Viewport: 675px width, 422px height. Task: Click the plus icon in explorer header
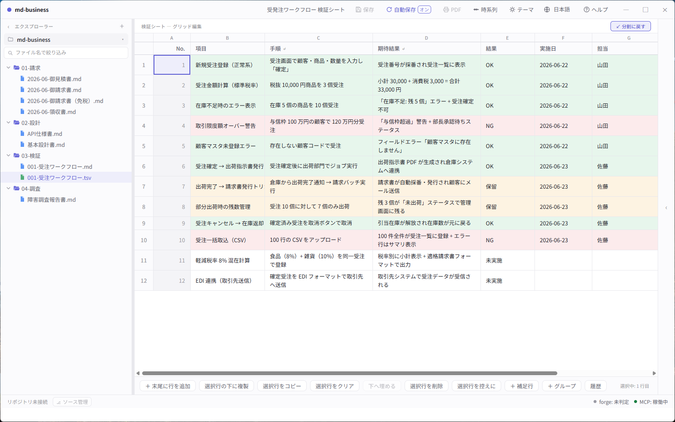click(122, 26)
